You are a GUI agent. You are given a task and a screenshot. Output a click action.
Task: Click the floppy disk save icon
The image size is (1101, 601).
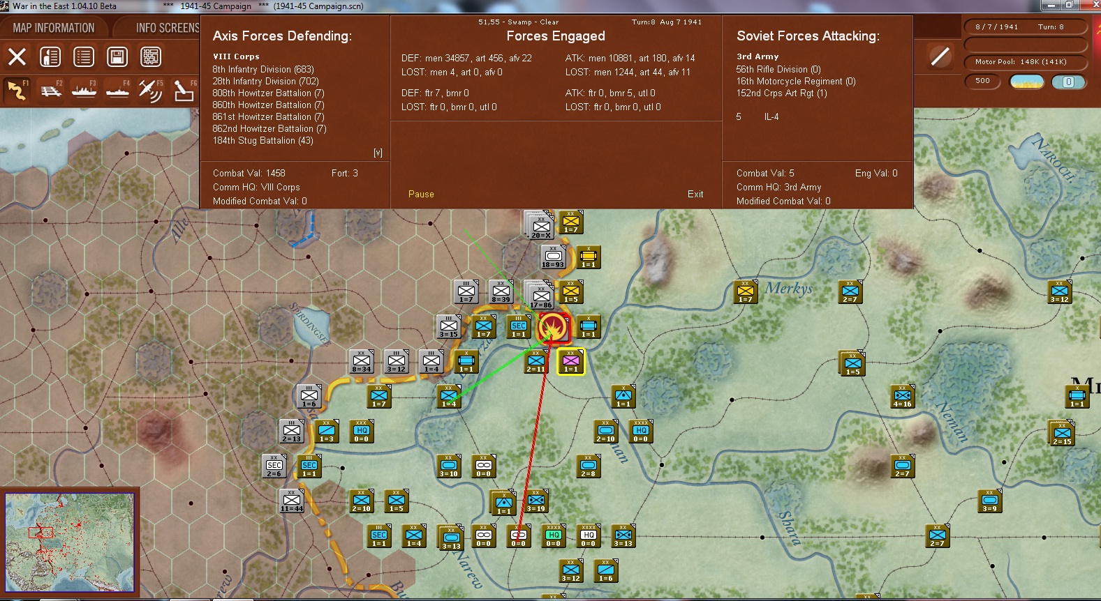pyautogui.click(x=117, y=56)
